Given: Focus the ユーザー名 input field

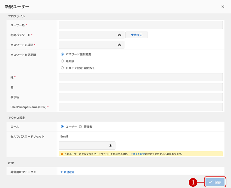Looking at the screenshot, I should [x=141, y=25].
